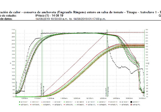The image size is (161, 112).
Task: Click the start date "14/08/2019 10:50:00 a.m."
Action: [52, 19]
